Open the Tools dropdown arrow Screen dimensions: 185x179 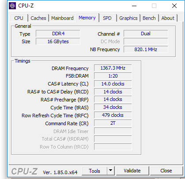[x=111, y=171]
